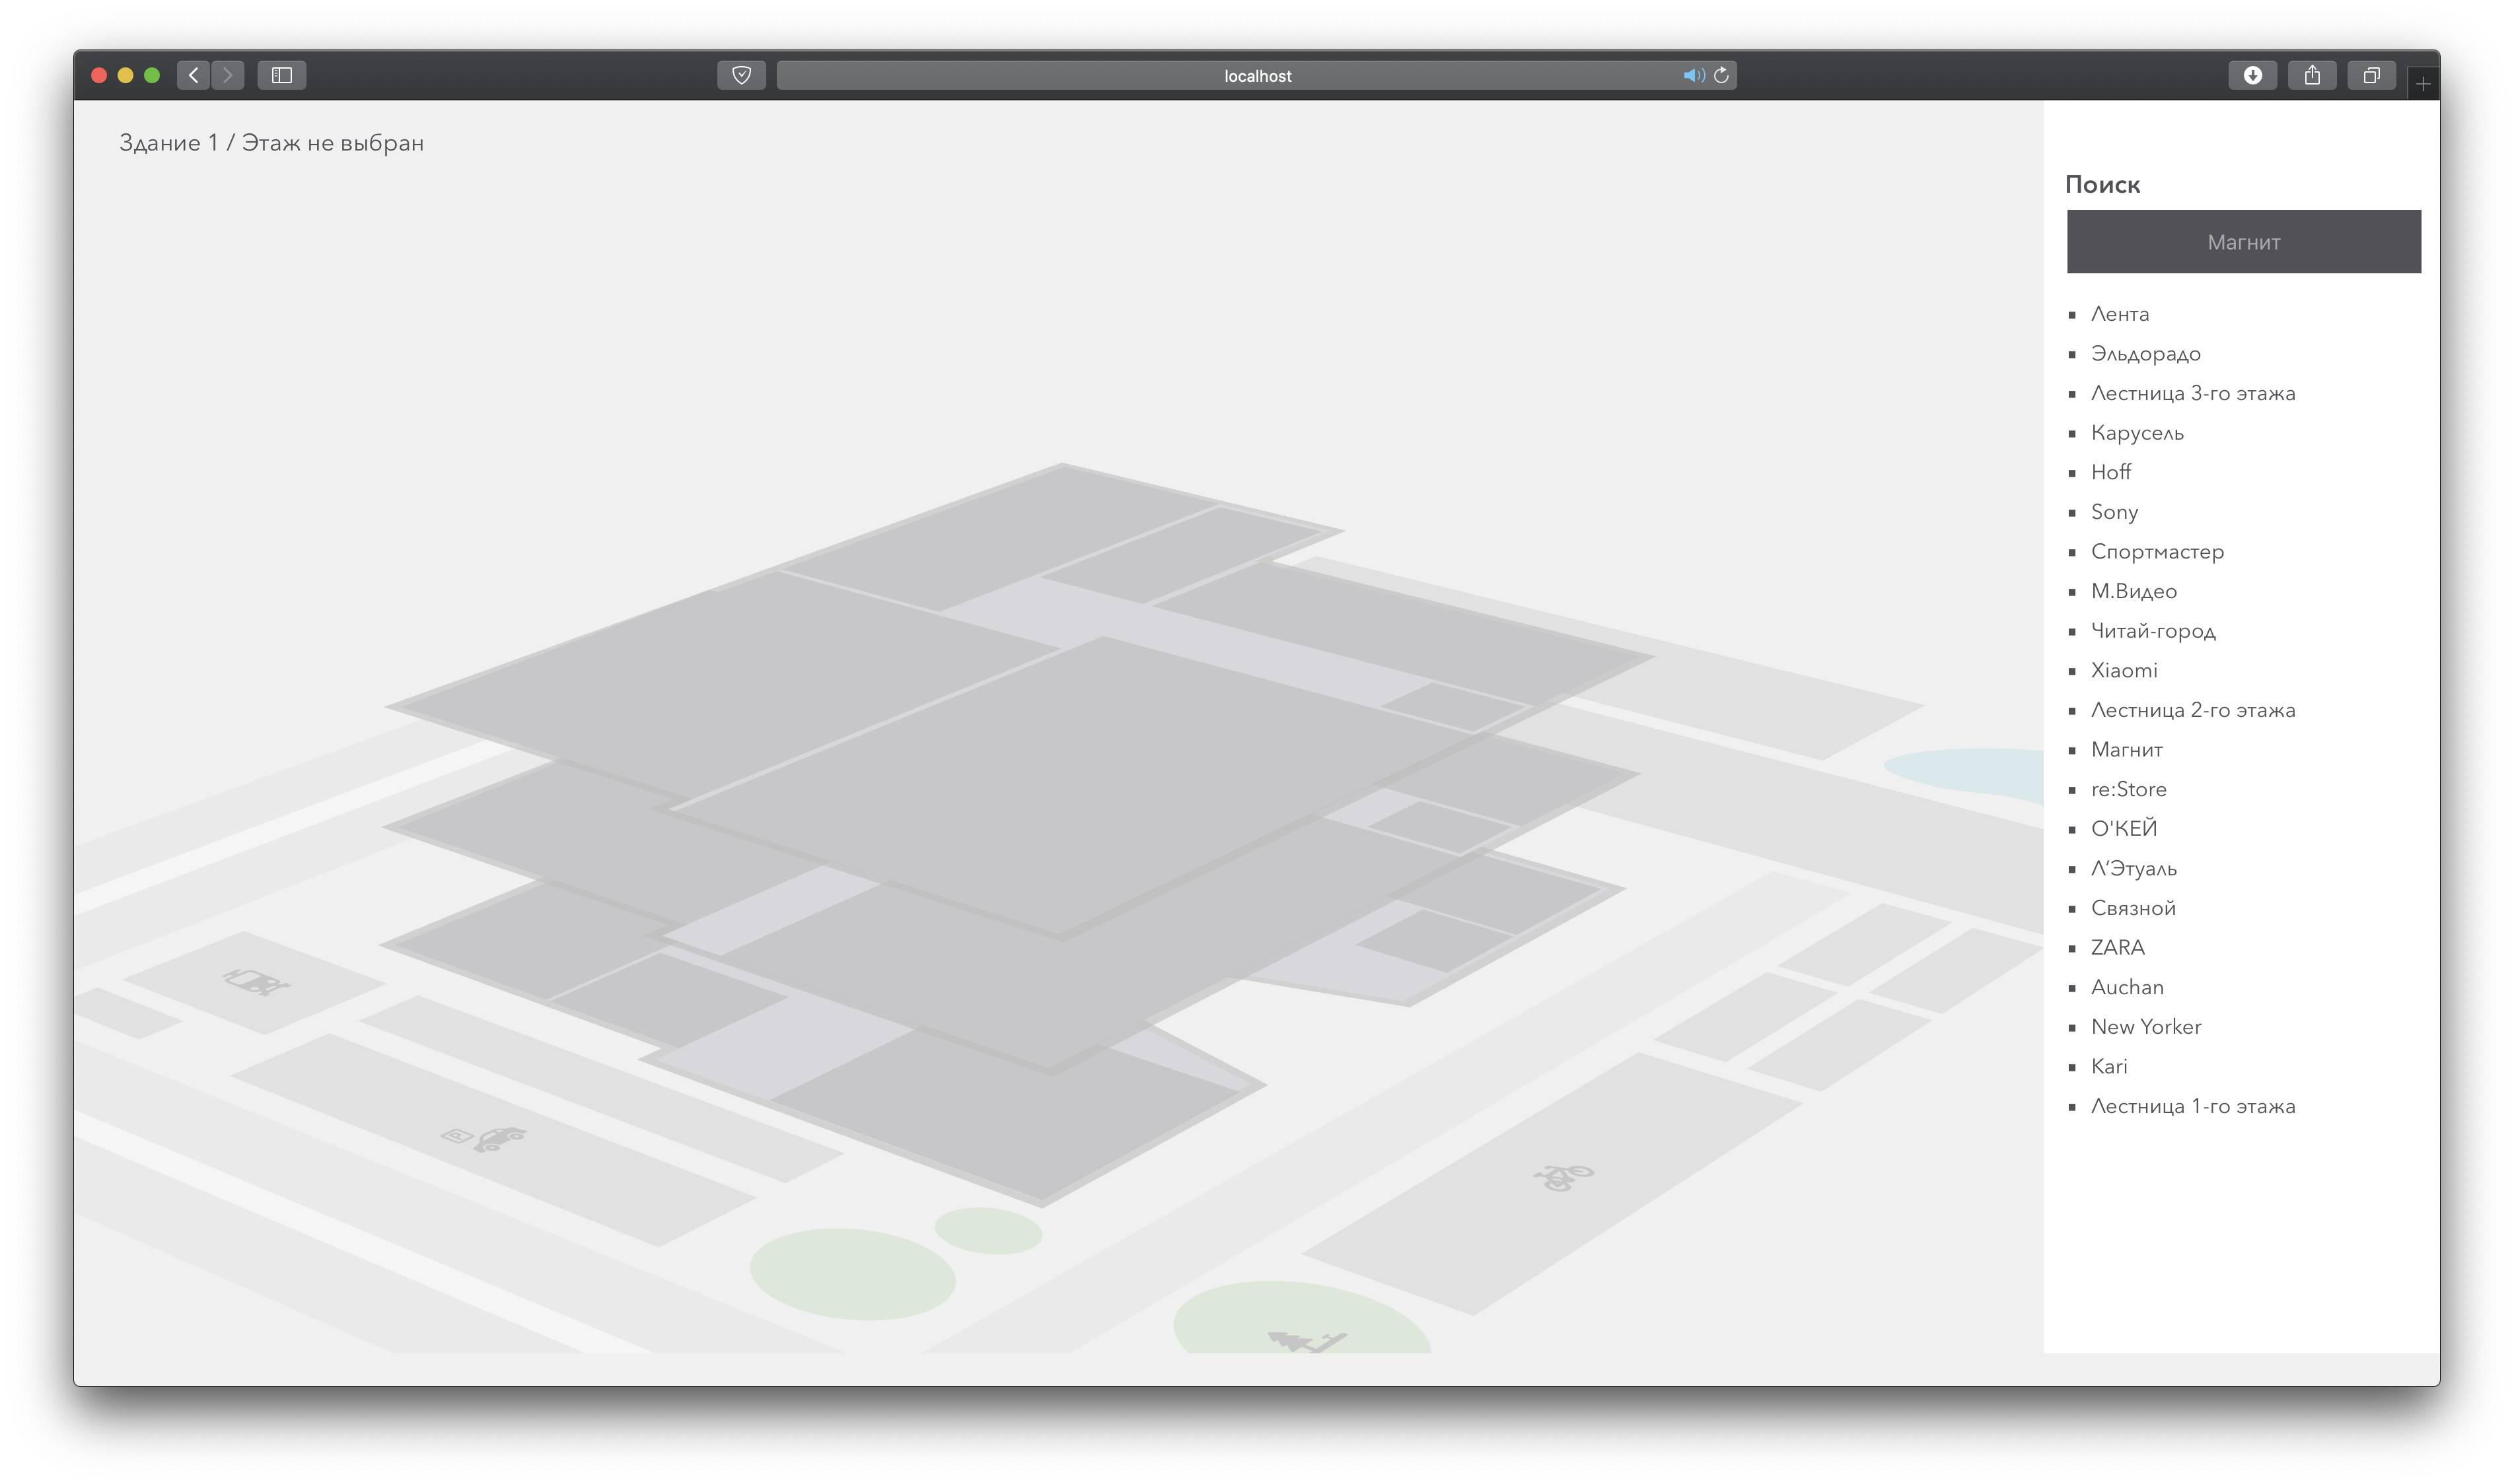This screenshot has width=2514, height=1484.
Task: Focus the Магнит search field
Action: coord(2243,242)
